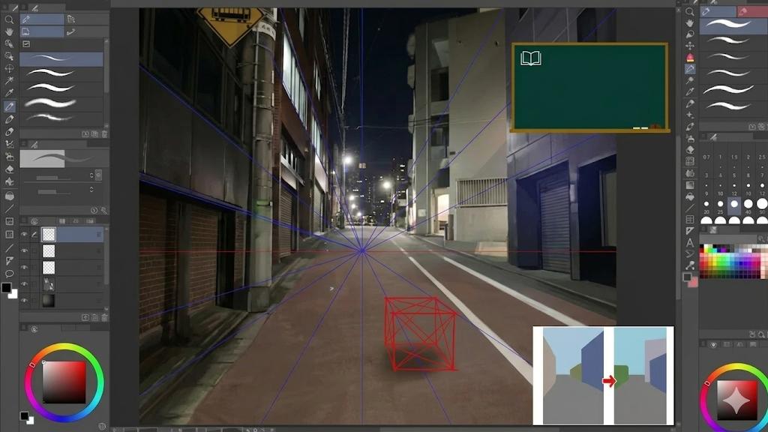Select the speech Balloon tool in left toolbar
Screen dimensions: 768x432
coord(9,273)
